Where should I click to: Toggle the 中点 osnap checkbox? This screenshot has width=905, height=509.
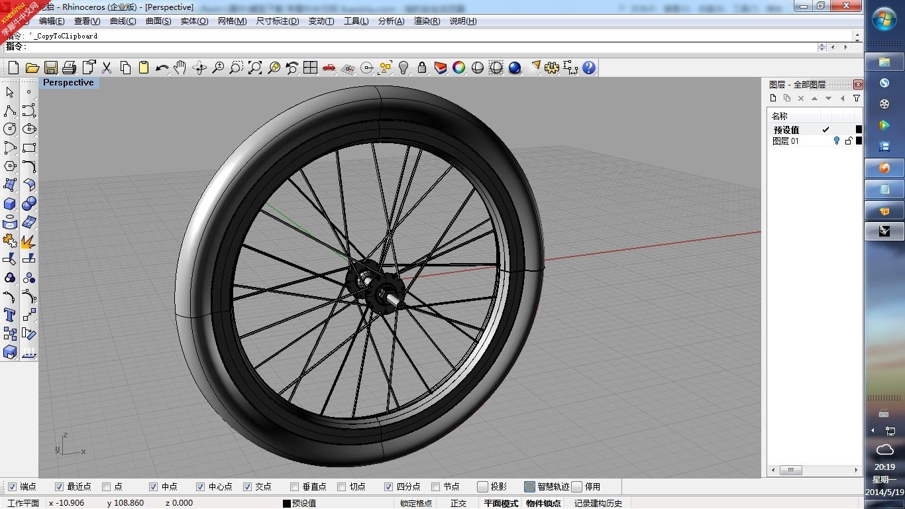tap(153, 486)
